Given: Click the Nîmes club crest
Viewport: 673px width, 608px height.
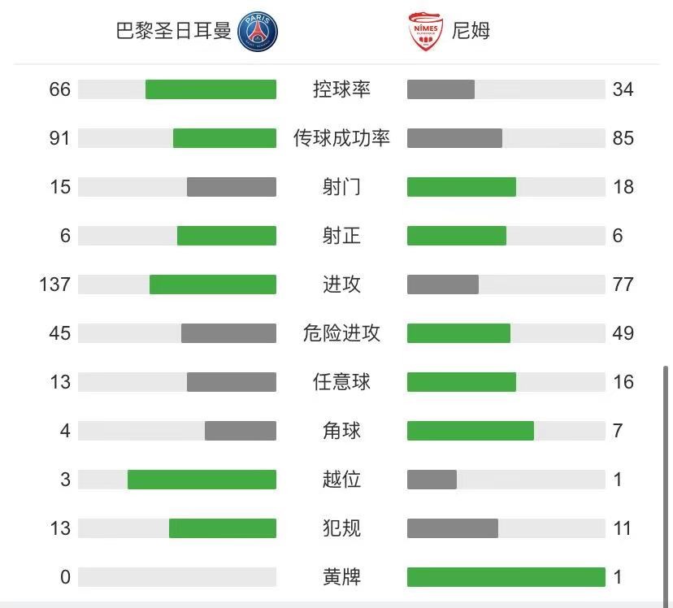Looking at the screenshot, I should [425, 32].
